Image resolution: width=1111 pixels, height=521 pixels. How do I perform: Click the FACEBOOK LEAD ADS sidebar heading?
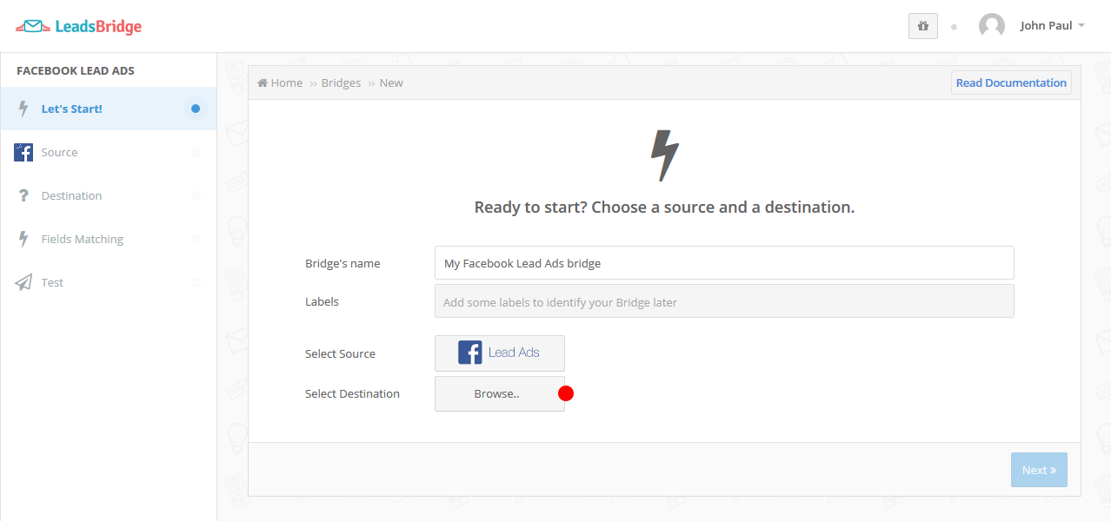pos(76,70)
